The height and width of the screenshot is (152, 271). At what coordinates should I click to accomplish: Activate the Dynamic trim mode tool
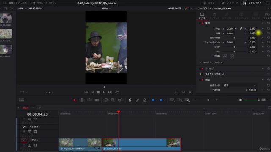coord(89,100)
